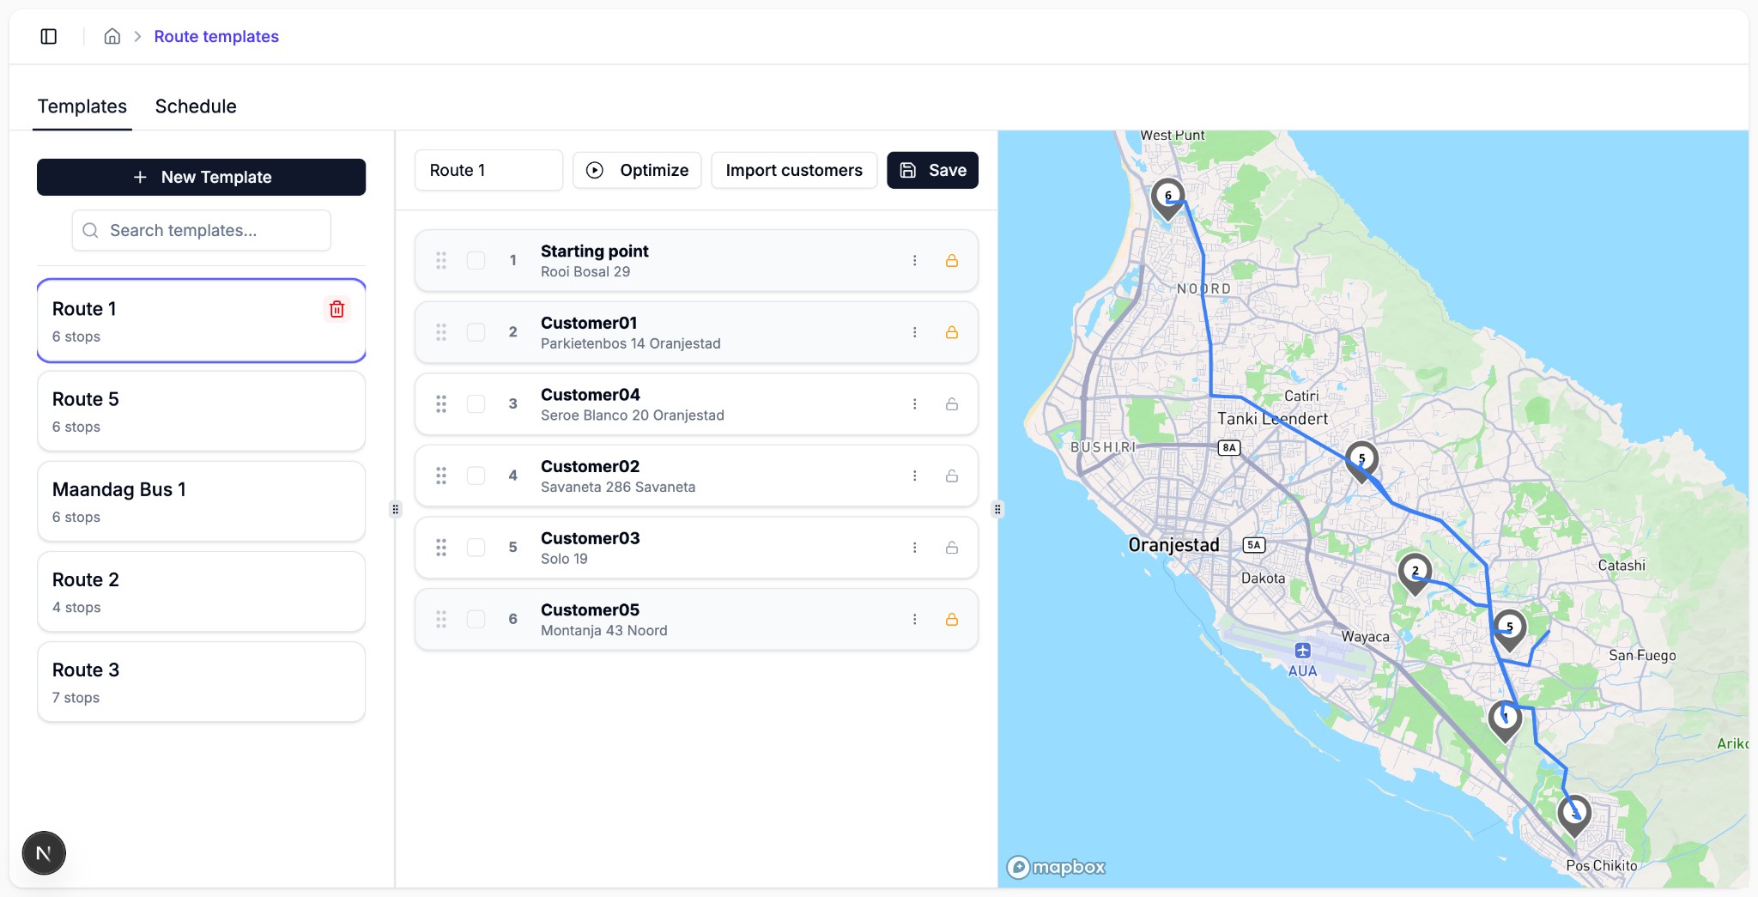Click the play icon inside Optimize

595,170
